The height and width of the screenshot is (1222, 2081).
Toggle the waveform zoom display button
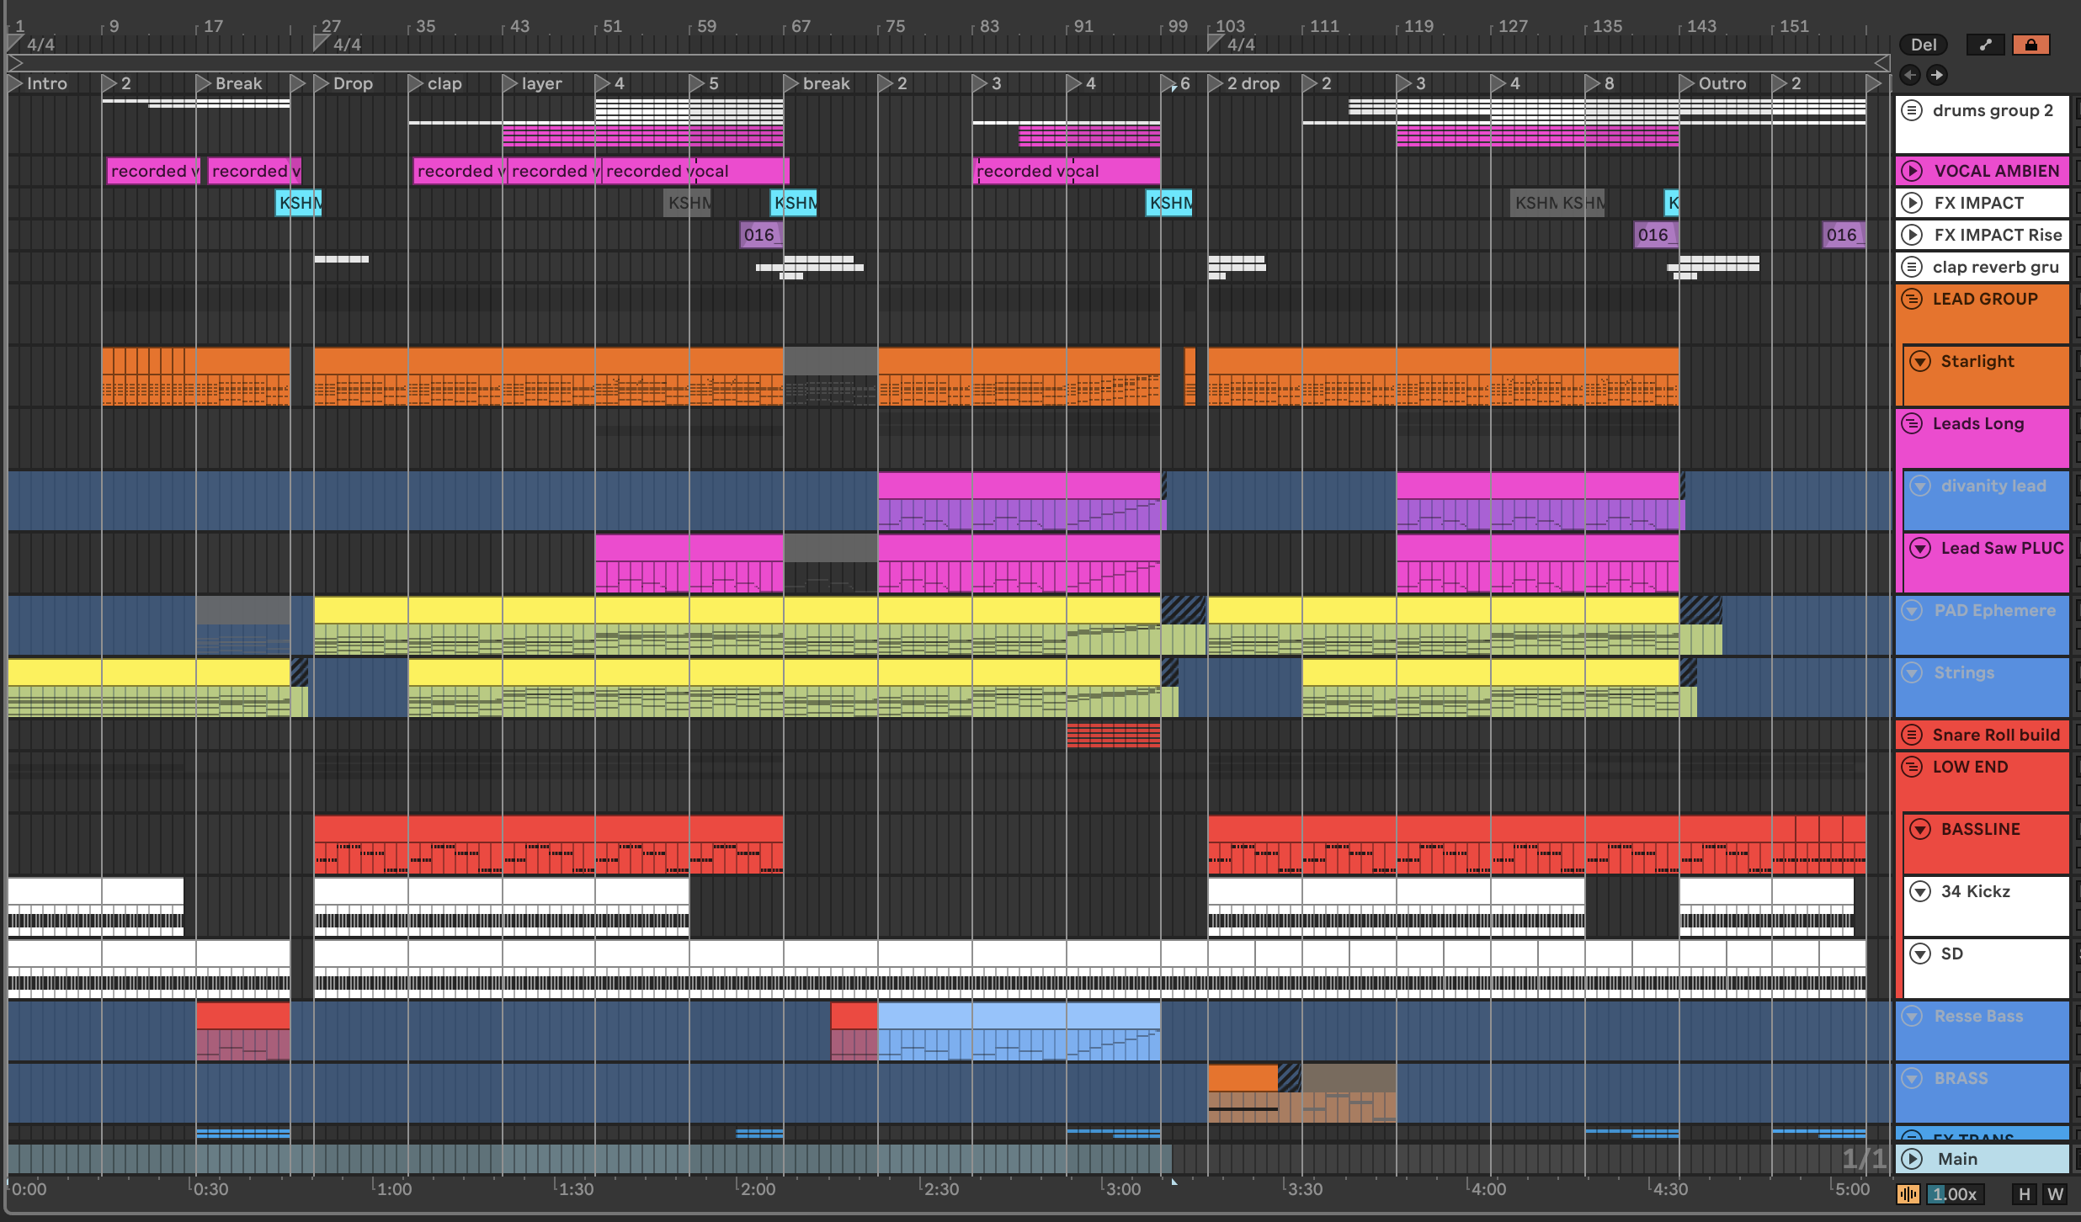click(x=1908, y=1194)
